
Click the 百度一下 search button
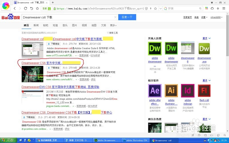(127, 17)
